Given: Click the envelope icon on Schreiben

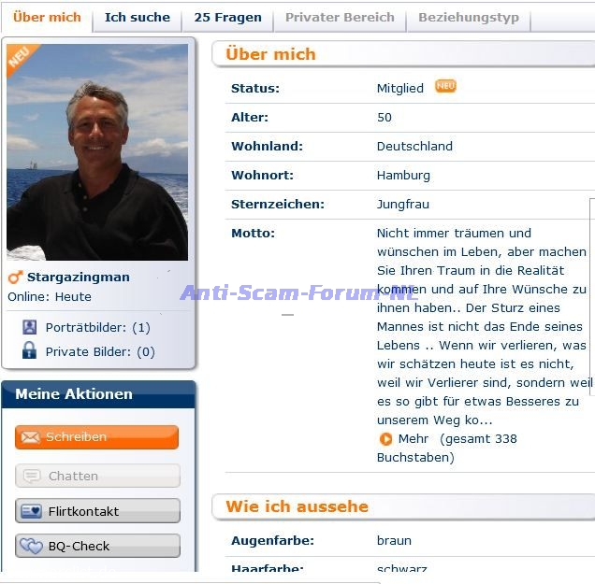Looking at the screenshot, I should click(x=30, y=437).
